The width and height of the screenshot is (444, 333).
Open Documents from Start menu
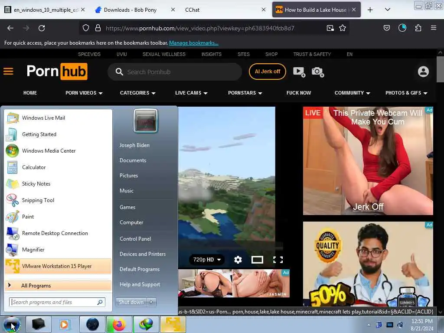tap(133, 160)
